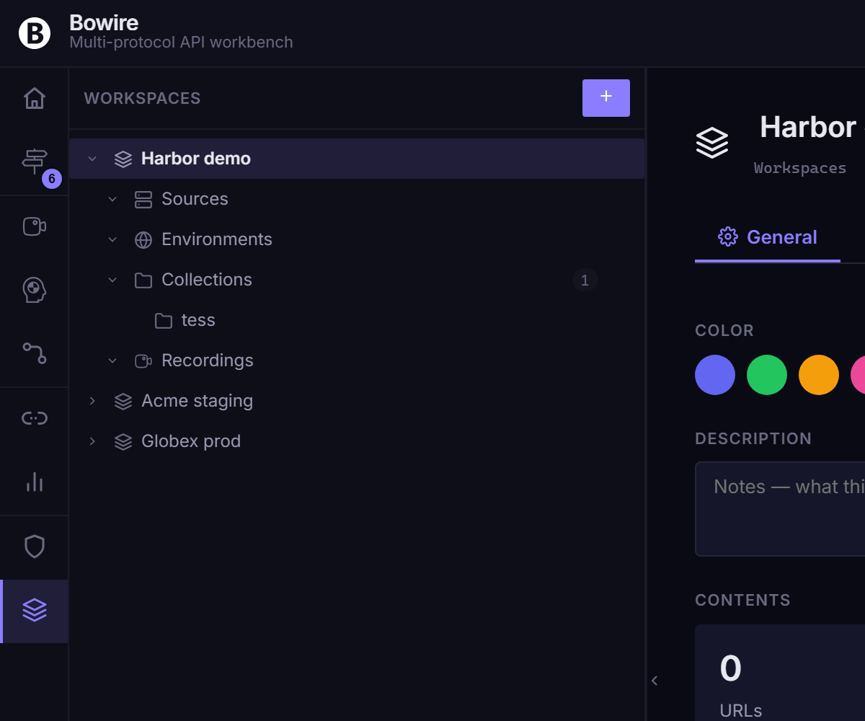865x721 pixels.
Task: Click the folder icon beside tess
Action: click(164, 320)
